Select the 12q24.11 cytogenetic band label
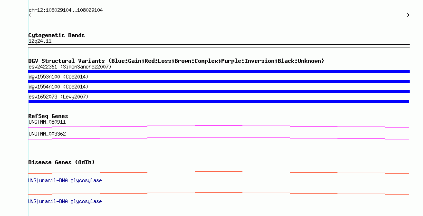Viewport: 423px width, 216px height. coord(40,41)
